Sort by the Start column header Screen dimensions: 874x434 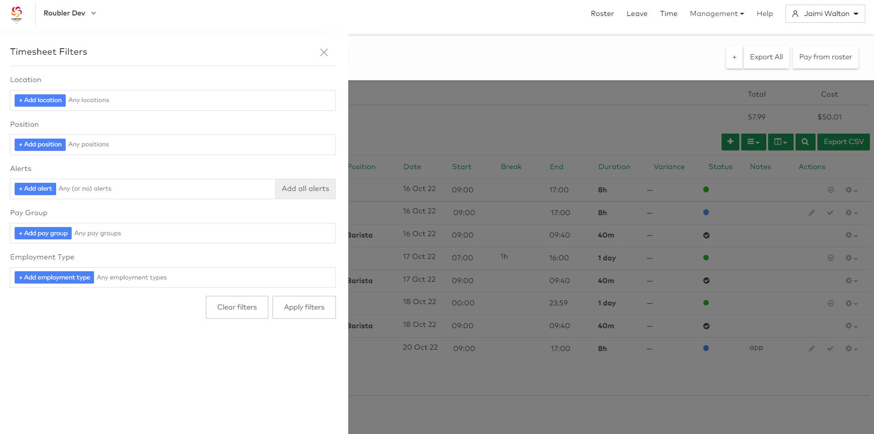pos(461,167)
